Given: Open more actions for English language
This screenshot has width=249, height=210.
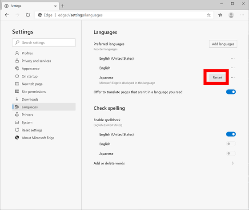Looking at the screenshot, I should pyautogui.click(x=233, y=68).
